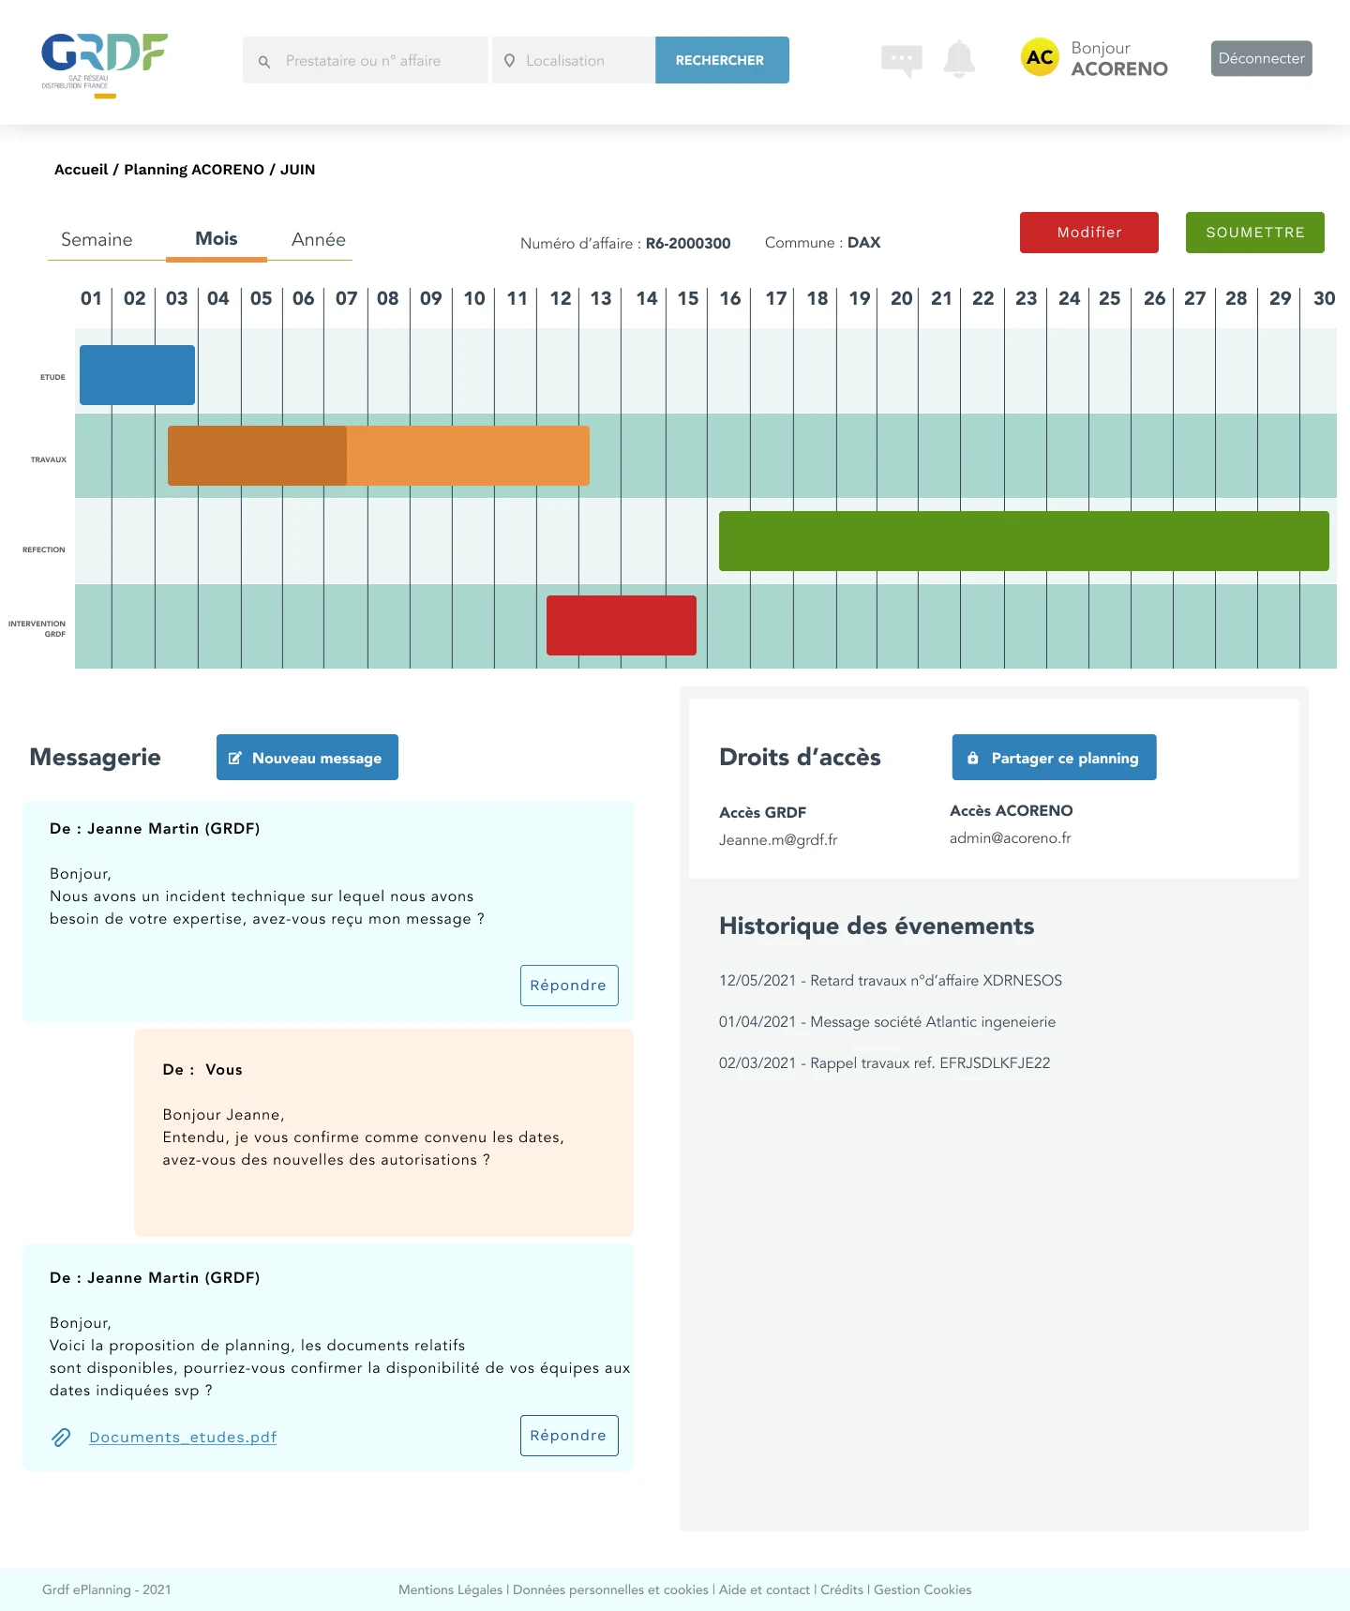
Task: Reply to the proposition de planning message
Action: 569,1436
